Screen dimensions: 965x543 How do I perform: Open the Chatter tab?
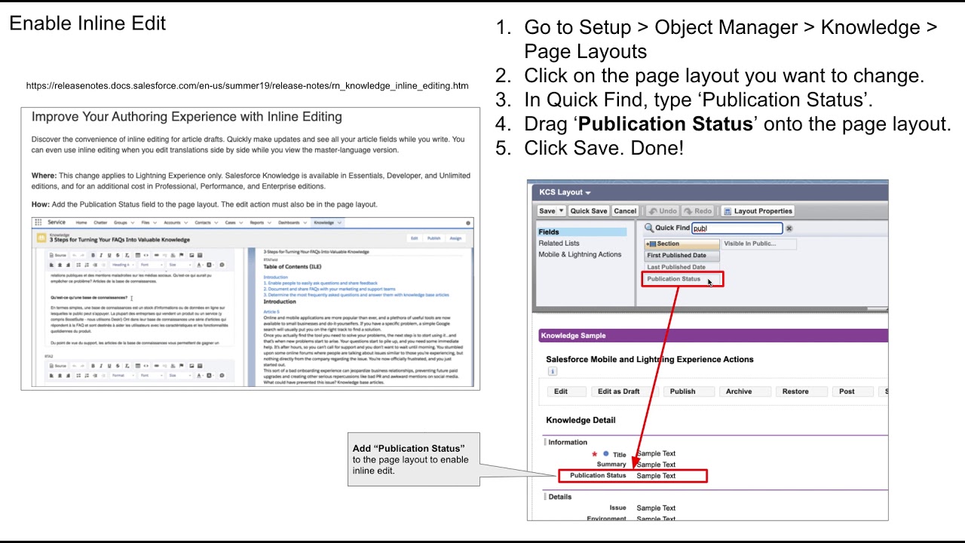pyautogui.click(x=100, y=222)
